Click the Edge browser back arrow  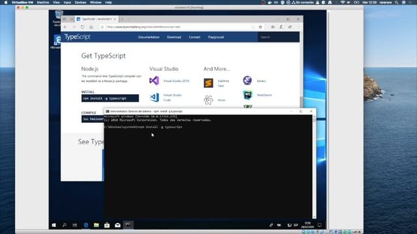(x=65, y=27)
